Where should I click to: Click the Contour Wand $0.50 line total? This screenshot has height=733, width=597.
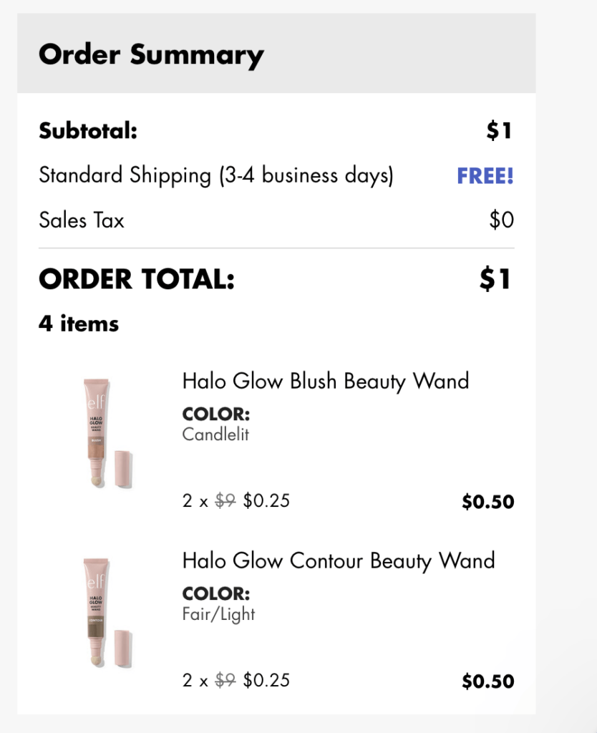click(487, 681)
